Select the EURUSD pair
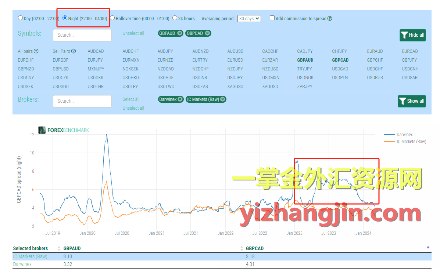This screenshot has height=270, width=440. pos(235,60)
